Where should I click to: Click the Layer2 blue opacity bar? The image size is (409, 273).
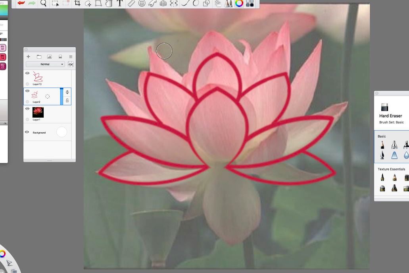[x=61, y=97]
